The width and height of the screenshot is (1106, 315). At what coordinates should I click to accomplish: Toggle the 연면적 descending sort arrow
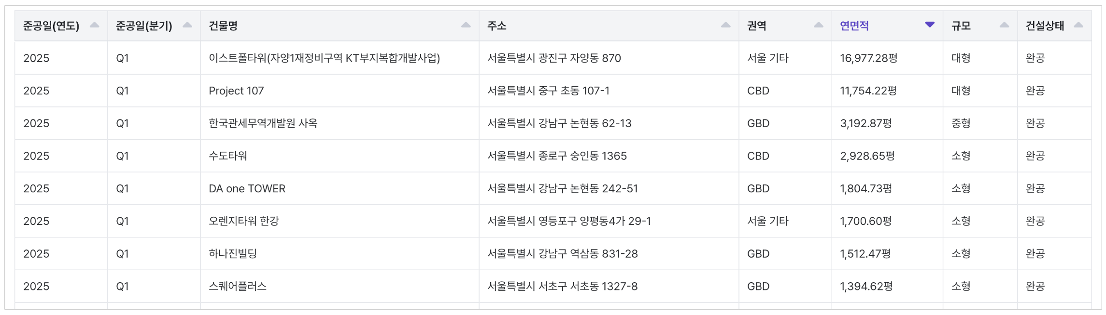(x=929, y=25)
